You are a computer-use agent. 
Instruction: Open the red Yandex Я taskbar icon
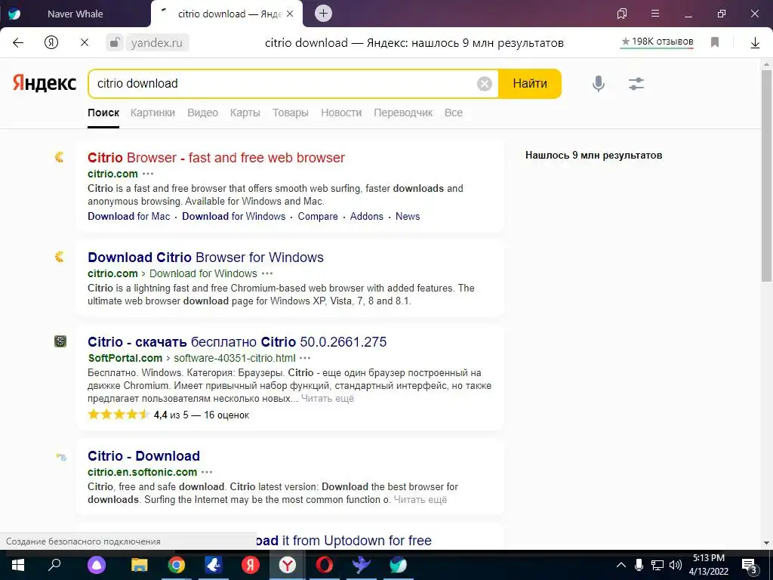[x=251, y=565]
